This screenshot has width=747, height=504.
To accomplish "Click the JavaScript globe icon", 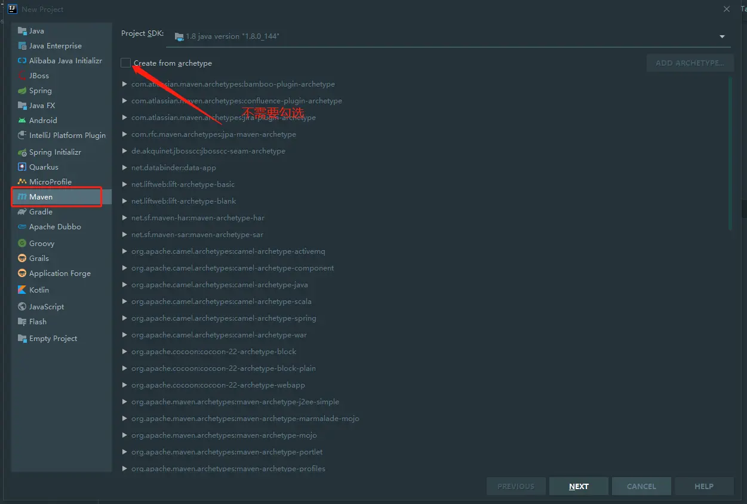I will pyautogui.click(x=22, y=307).
